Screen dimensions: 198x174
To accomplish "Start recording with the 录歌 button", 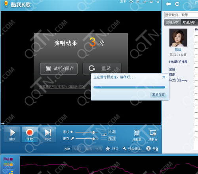I will [30, 134].
